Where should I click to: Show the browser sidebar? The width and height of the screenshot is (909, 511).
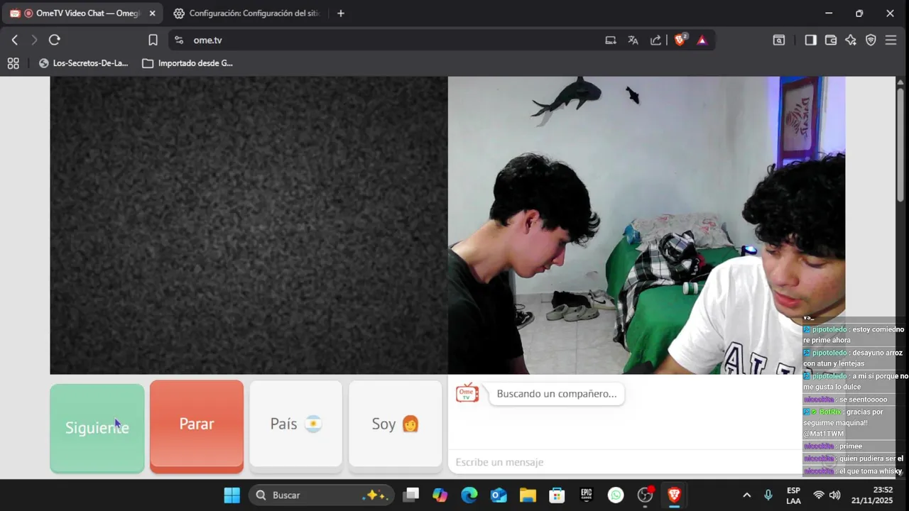810,40
